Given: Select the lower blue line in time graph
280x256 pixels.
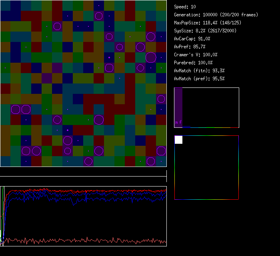Looking at the screenshot, I should coord(100,198).
